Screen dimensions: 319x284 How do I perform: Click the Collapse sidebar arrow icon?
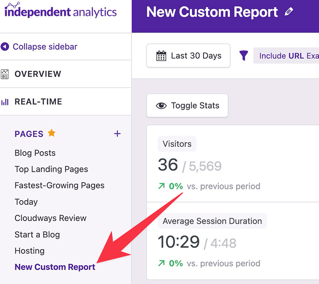tap(5, 47)
